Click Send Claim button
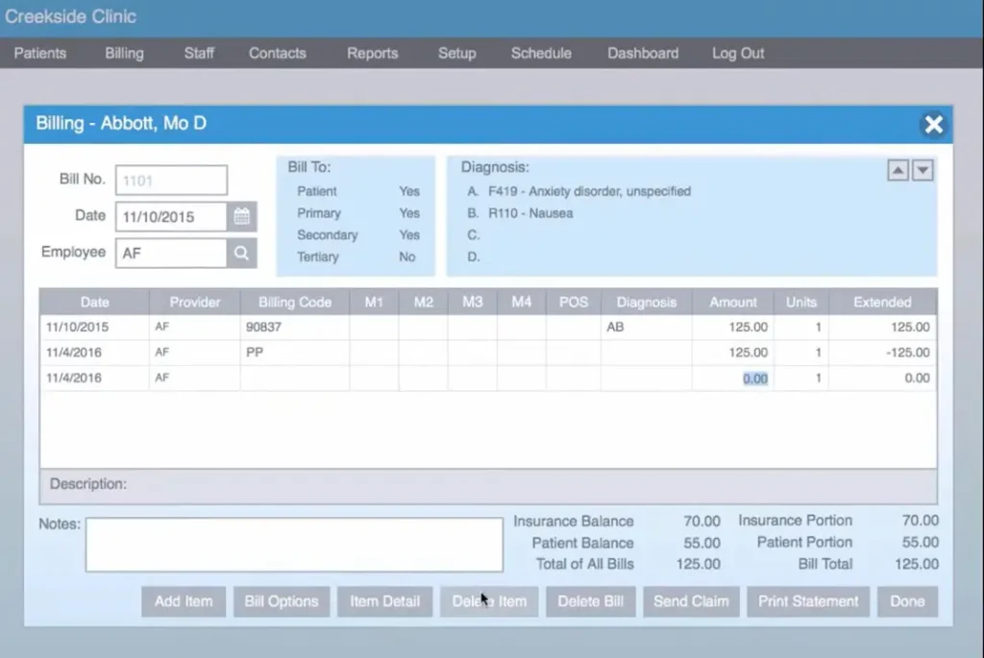The width and height of the screenshot is (984, 658). coord(691,601)
